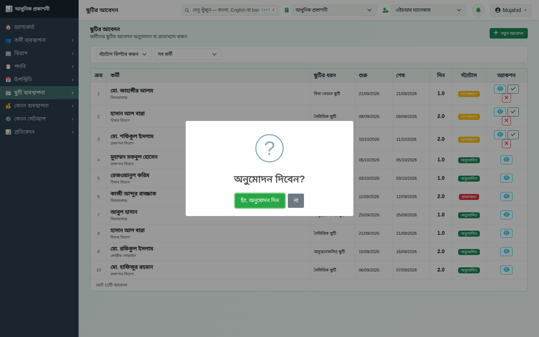Open প্রতিবেদন sidebar item

click(39, 132)
